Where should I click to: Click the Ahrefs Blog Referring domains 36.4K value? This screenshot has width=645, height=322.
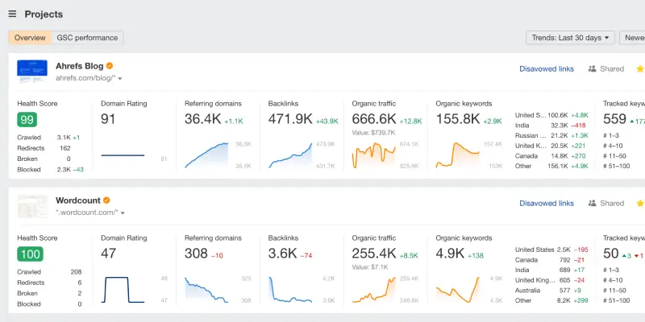203,119
